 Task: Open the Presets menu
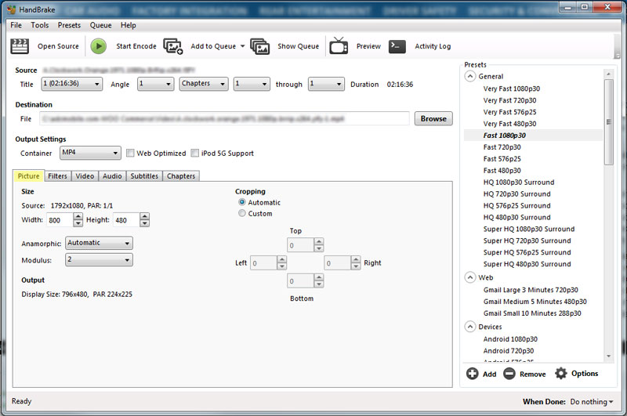69,25
